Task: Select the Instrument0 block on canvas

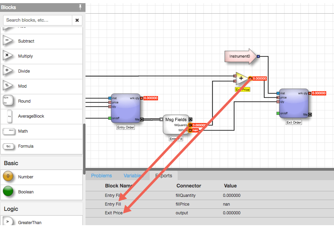Action: pos(240,56)
